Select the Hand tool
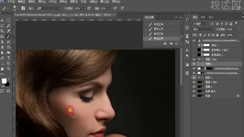Image resolution: width=244 pixels, height=137 pixels. (2, 69)
